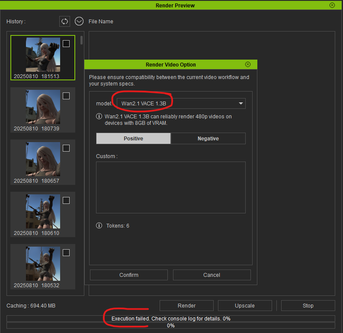The width and height of the screenshot is (343, 333).
Task: Click the File Name label
Action: tap(101, 22)
